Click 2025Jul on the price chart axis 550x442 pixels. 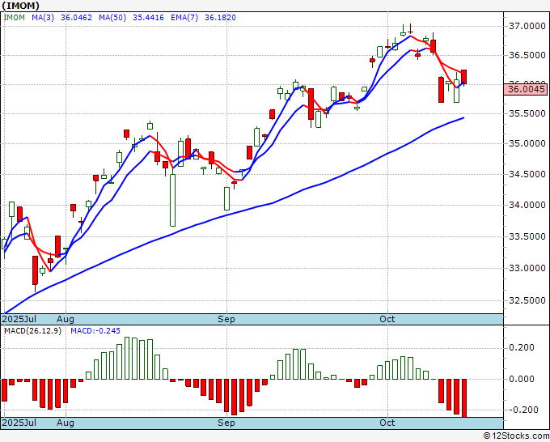pyautogui.click(x=19, y=319)
